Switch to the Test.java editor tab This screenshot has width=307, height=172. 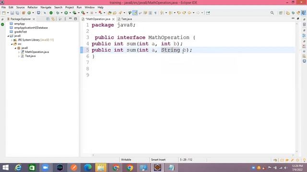[125, 19]
